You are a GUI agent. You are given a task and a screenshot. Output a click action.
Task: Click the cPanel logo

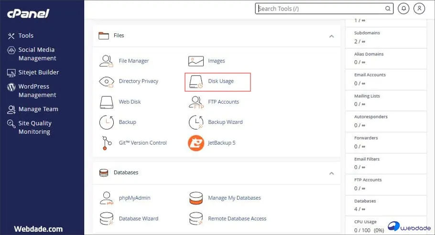tap(28, 13)
